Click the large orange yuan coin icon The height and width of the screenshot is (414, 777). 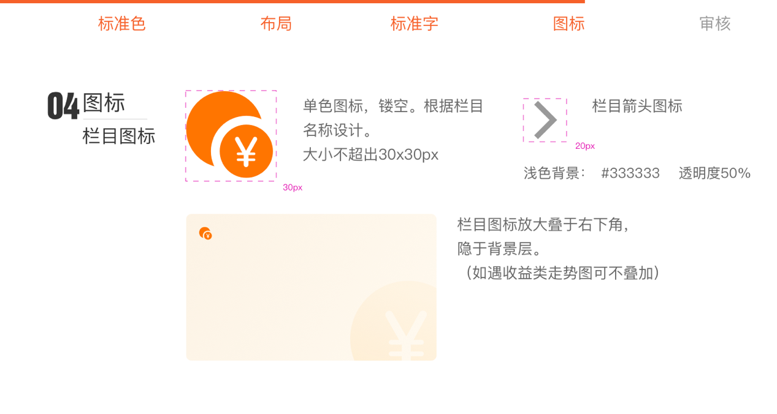[x=230, y=135]
